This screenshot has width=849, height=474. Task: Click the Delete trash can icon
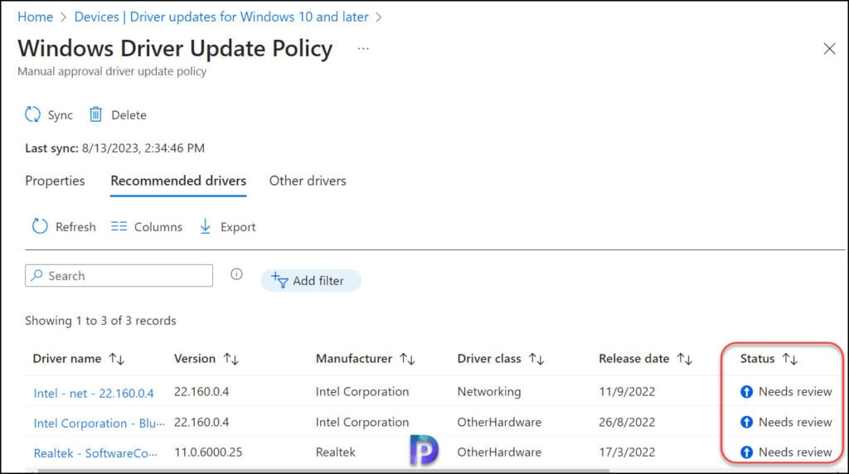96,114
